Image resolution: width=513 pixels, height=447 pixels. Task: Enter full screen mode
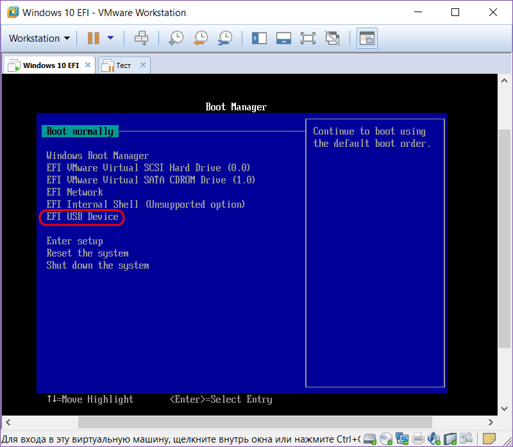(308, 38)
